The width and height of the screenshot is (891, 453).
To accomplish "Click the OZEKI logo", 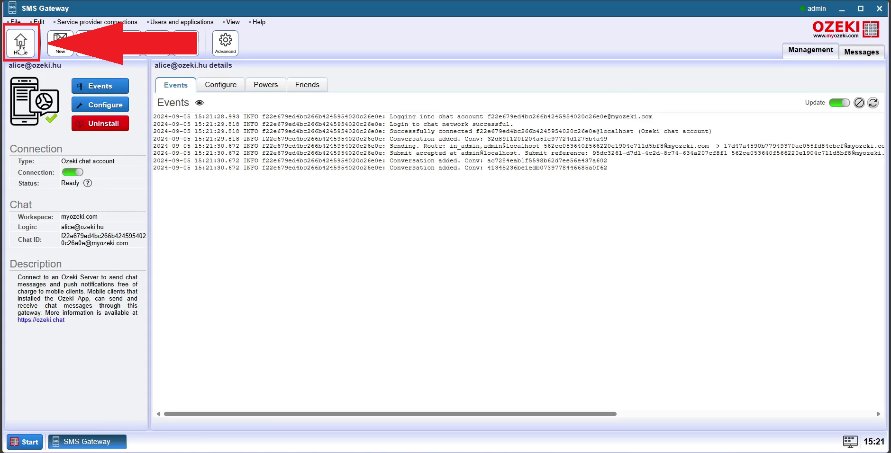I will 846,29.
